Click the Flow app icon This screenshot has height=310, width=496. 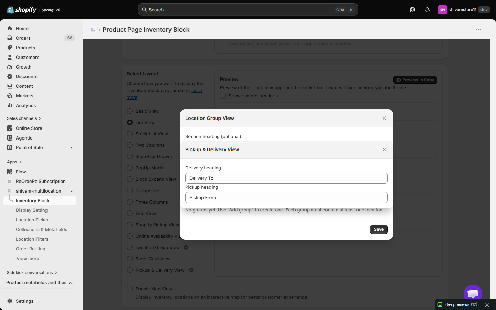[x=10, y=172]
